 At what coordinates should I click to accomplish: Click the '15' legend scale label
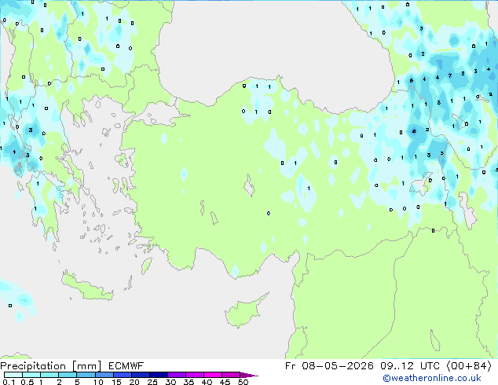tap(116, 382)
